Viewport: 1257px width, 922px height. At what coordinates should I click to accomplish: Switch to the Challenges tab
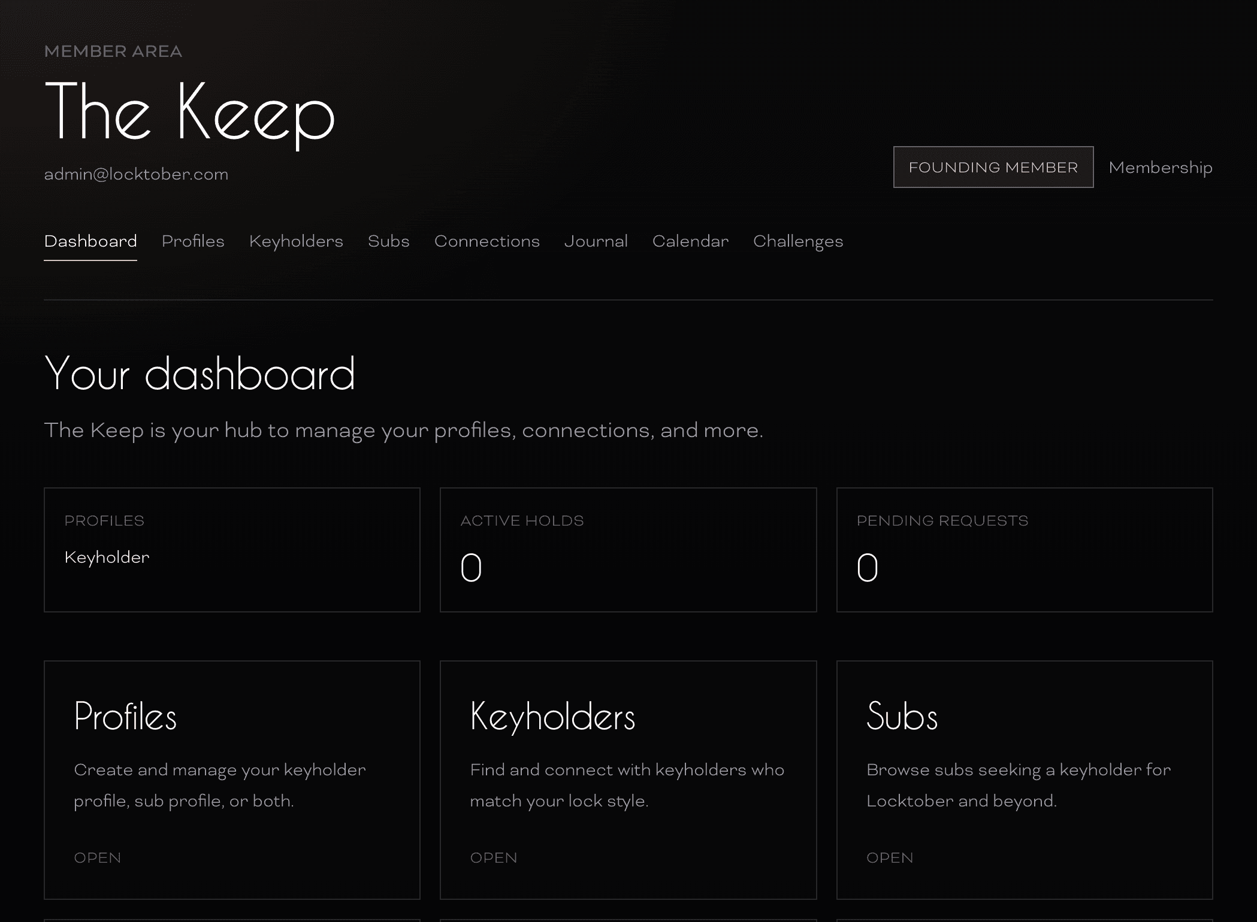798,241
